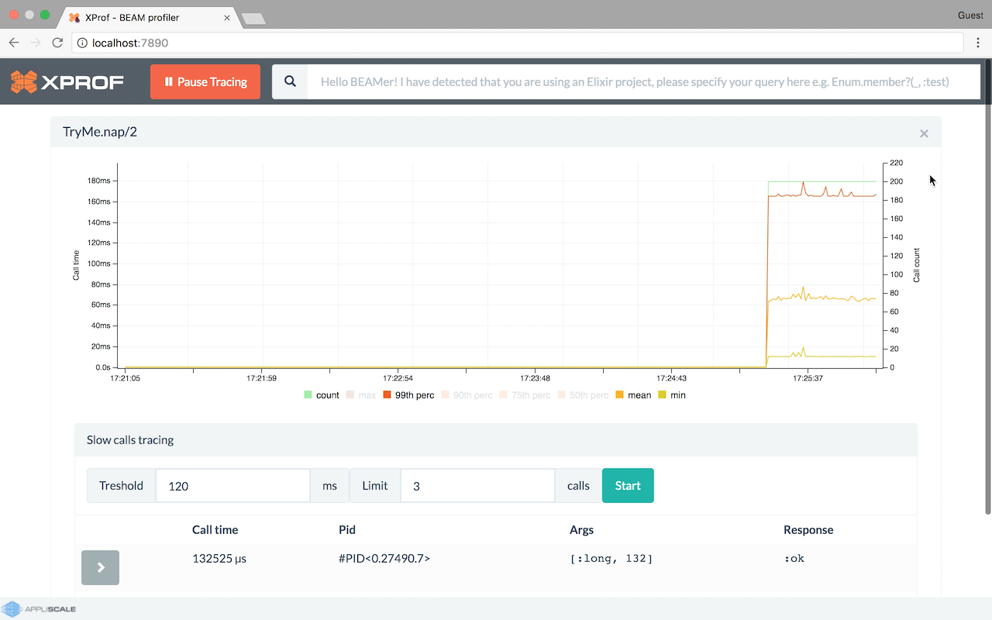
Task: Toggle the min series in legend
Action: pyautogui.click(x=672, y=395)
